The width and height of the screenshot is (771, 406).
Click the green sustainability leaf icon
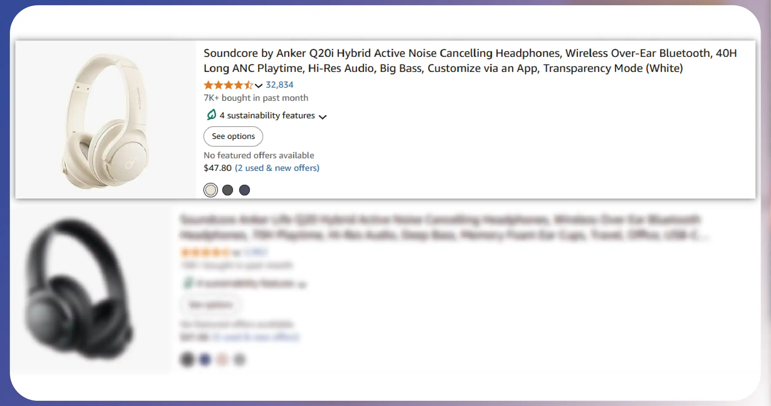click(x=211, y=115)
